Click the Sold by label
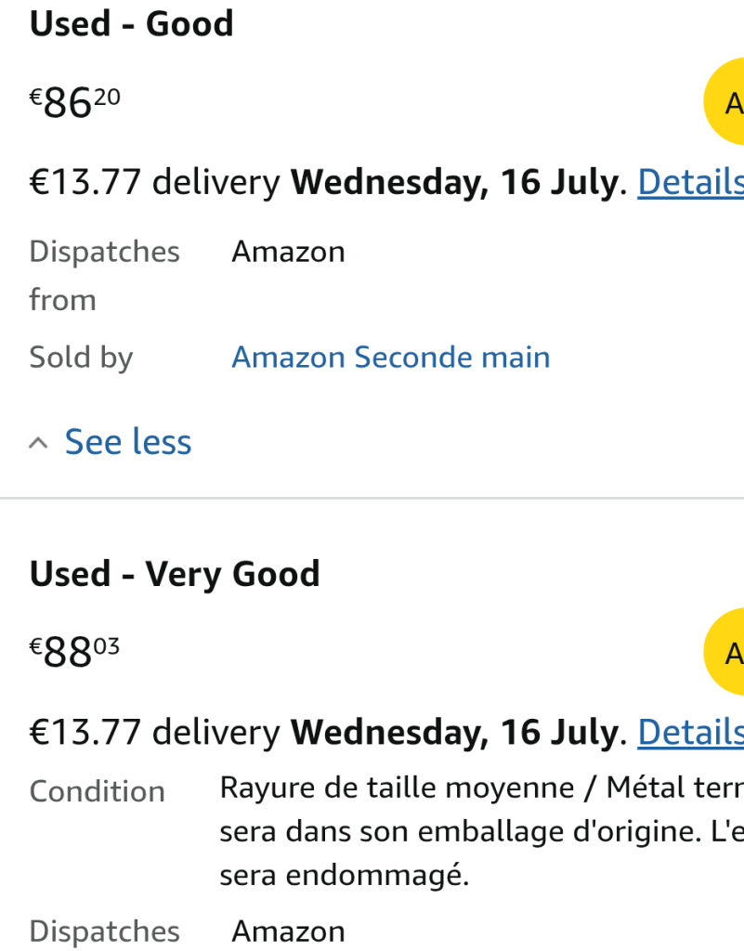 [x=81, y=358]
